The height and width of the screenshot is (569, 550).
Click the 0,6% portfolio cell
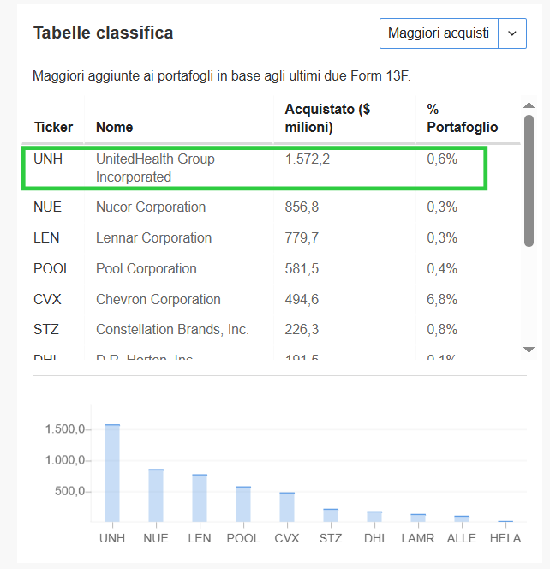(x=442, y=159)
